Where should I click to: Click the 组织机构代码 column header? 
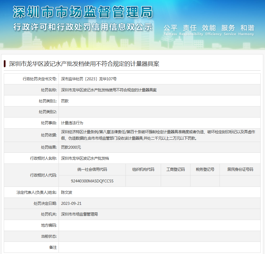143,169
